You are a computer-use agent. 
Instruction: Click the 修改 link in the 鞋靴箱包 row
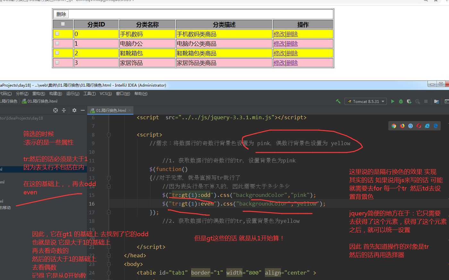[x=279, y=53]
